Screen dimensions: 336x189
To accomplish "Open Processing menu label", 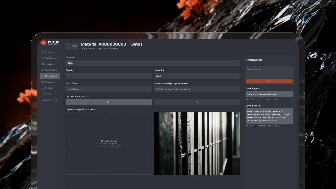I will (x=50, y=82).
